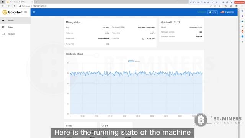Open the tab actions icon at window corner
Viewport: 245px width, 138px height.
point(3,2)
